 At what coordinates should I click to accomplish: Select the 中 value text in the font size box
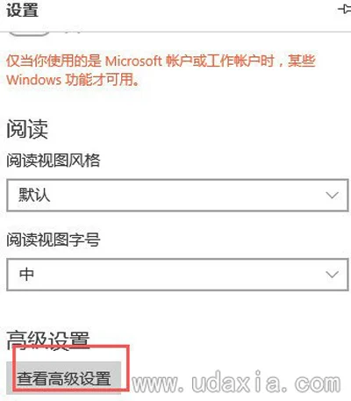click(x=26, y=275)
